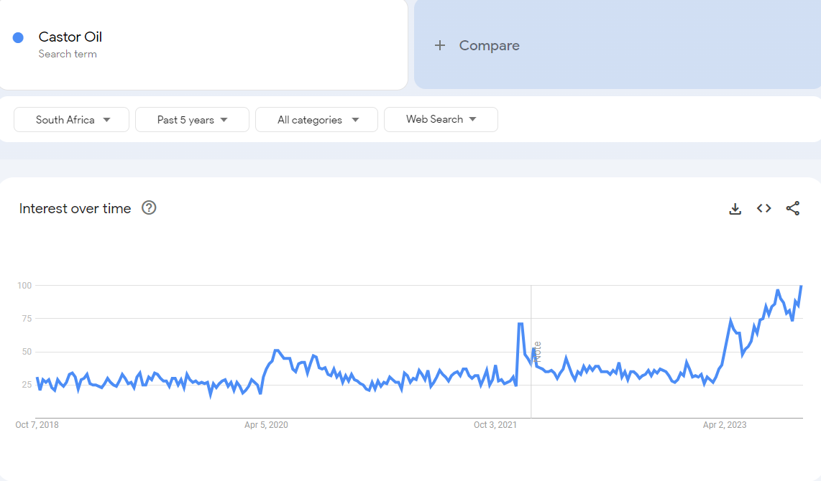Click the Past 5 years dropdown arrow
Screen dimensions: 821x481
[x=224, y=120]
